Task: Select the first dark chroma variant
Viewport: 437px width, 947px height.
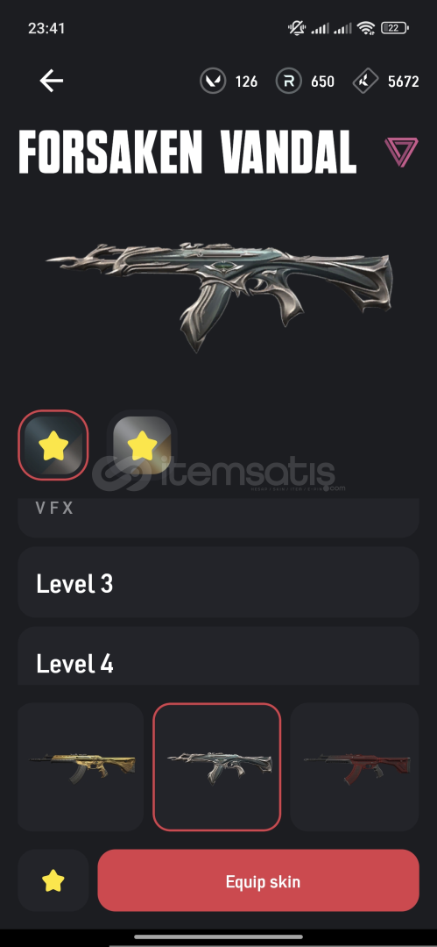Action: coord(53,445)
